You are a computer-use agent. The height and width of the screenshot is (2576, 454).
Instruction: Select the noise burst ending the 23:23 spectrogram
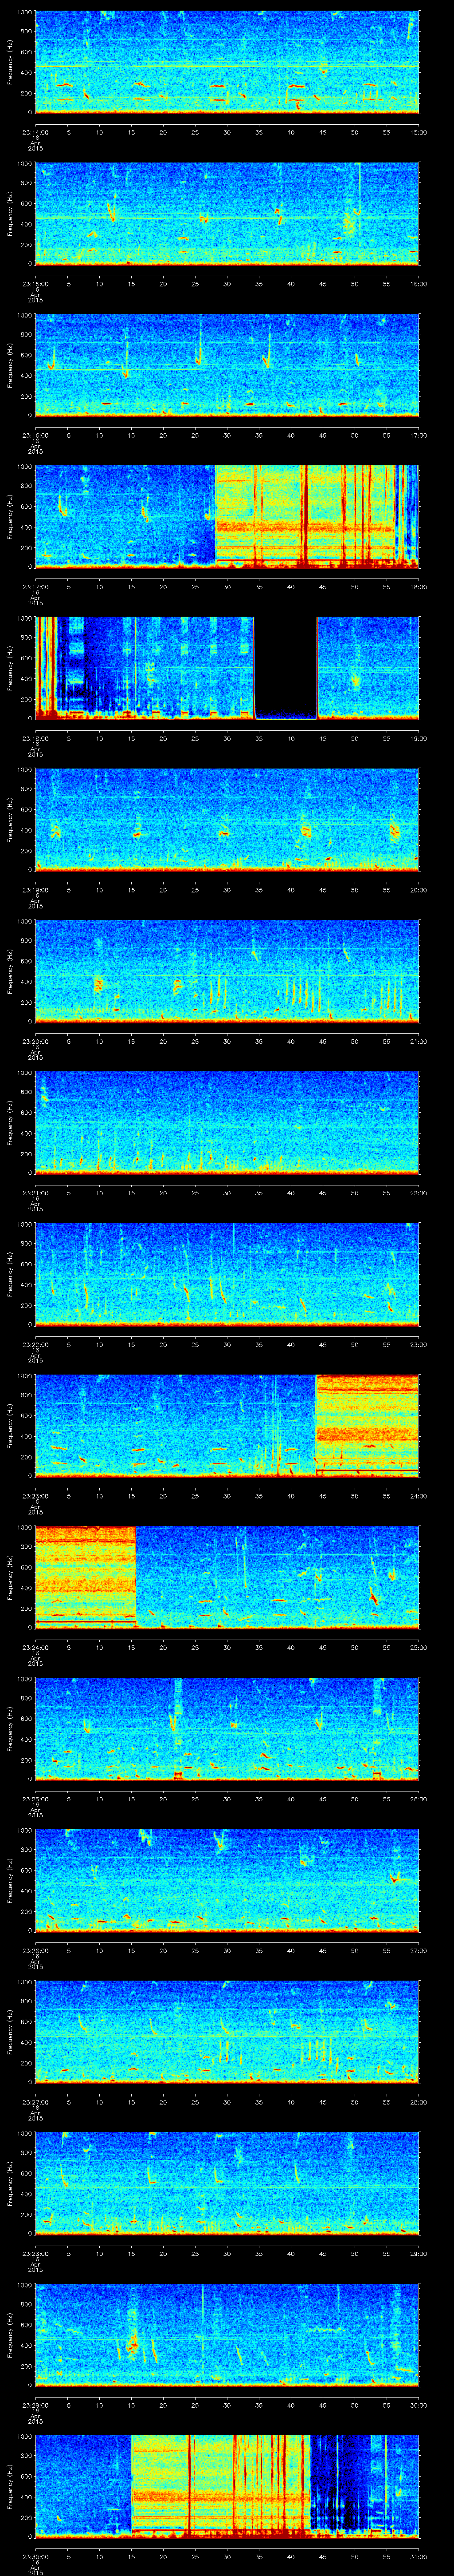[x=366, y=1424]
